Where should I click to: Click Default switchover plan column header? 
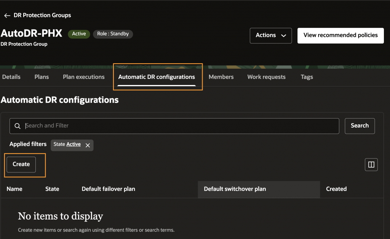[x=235, y=189]
